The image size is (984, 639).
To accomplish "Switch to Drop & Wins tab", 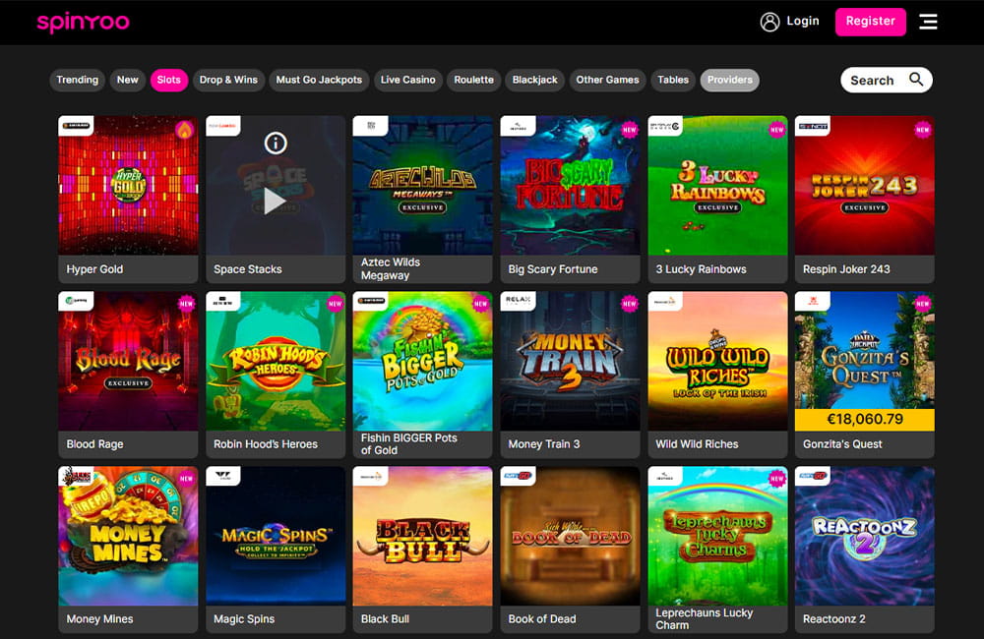I will pos(228,80).
